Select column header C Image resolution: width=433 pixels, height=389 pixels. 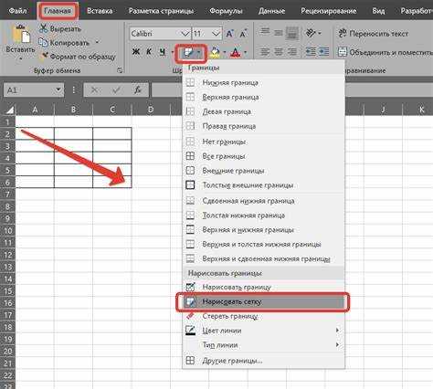click(x=112, y=110)
